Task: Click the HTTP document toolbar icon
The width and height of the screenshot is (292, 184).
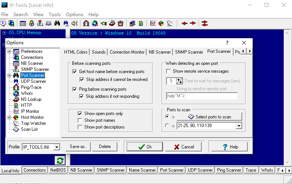Action: coord(141,23)
